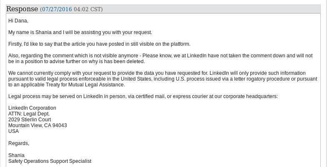Click the 'Firstly, I'd like to say' sentence
The image size is (327, 167).
(99, 44)
